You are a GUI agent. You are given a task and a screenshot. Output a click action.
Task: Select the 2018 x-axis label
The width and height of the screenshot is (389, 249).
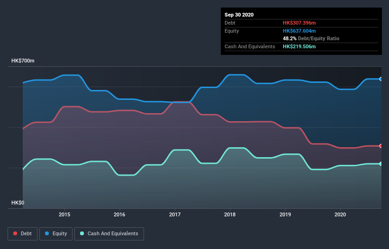coord(230,214)
